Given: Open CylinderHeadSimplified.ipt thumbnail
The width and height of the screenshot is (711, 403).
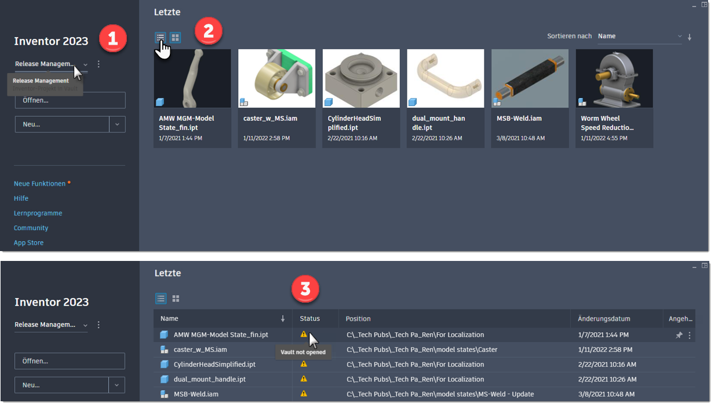Looking at the screenshot, I should 361,78.
